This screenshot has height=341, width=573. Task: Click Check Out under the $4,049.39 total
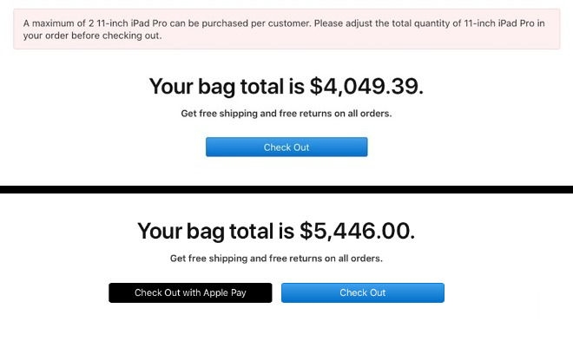click(x=286, y=148)
